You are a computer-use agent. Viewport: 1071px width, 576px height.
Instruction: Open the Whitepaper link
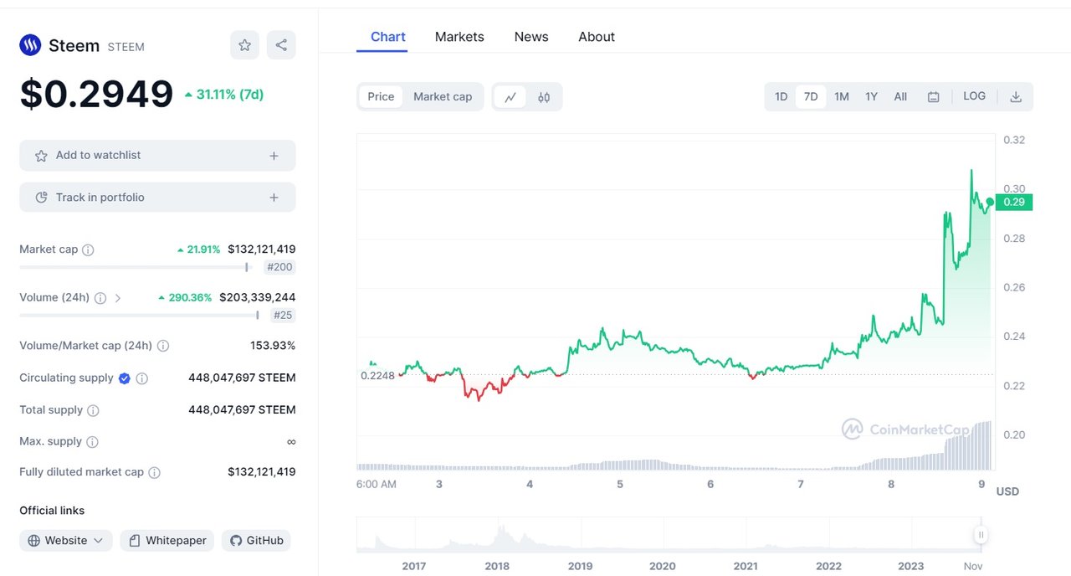pyautogui.click(x=167, y=541)
